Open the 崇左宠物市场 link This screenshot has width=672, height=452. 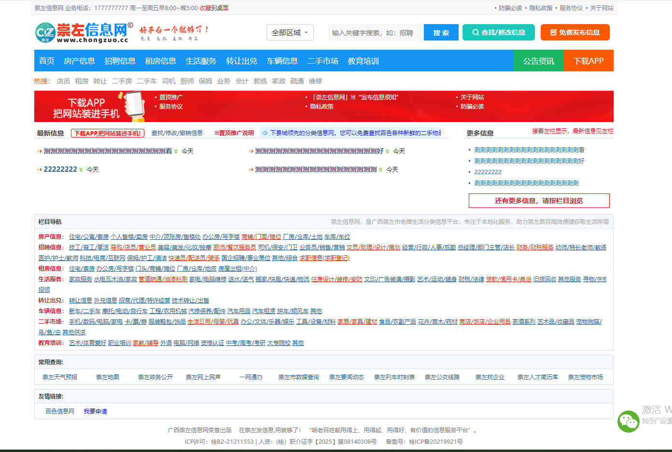pyautogui.click(x=586, y=377)
